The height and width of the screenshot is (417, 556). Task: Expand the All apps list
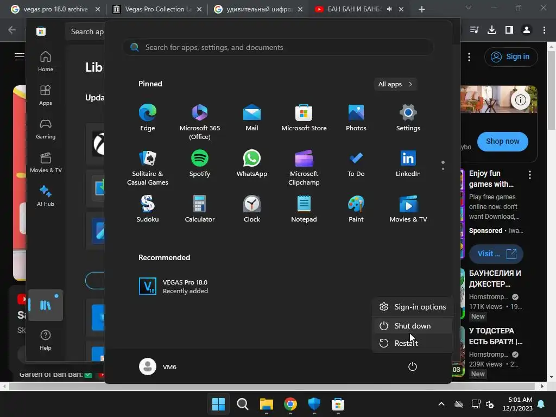point(395,84)
